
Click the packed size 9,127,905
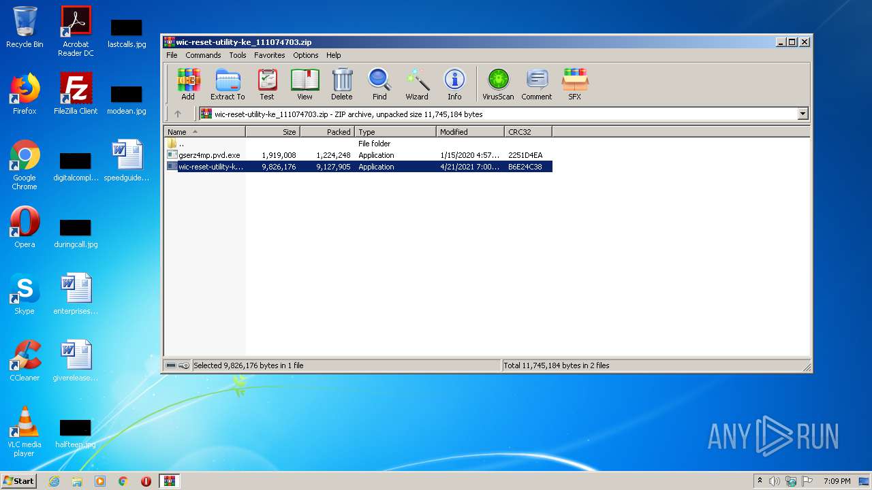tap(333, 167)
